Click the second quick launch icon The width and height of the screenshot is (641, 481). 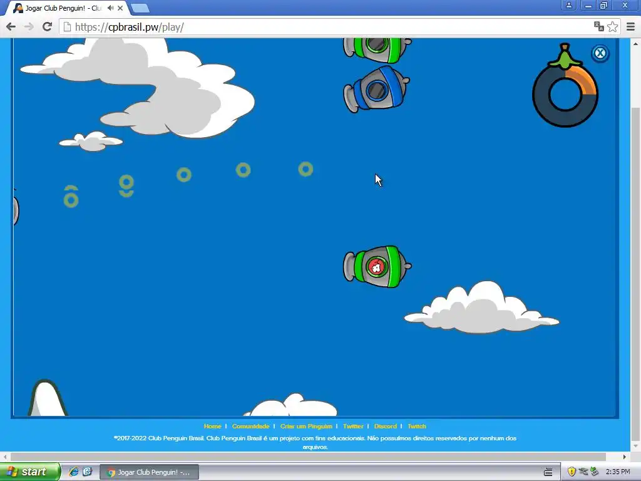pos(88,472)
